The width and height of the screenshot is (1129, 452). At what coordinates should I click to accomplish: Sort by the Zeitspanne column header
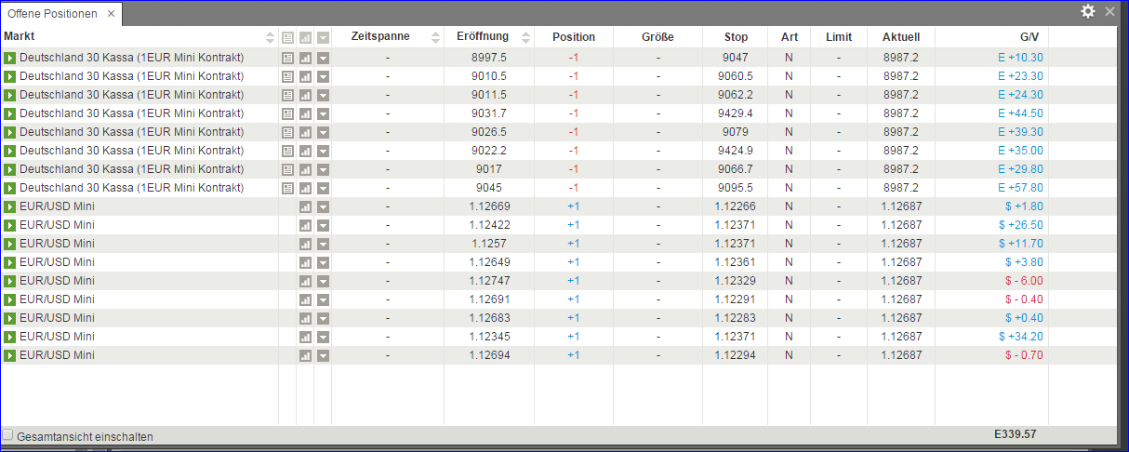tap(380, 37)
